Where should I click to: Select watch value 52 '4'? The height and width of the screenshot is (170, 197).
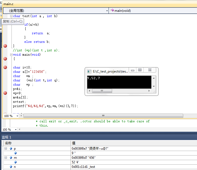click(x=75, y=162)
